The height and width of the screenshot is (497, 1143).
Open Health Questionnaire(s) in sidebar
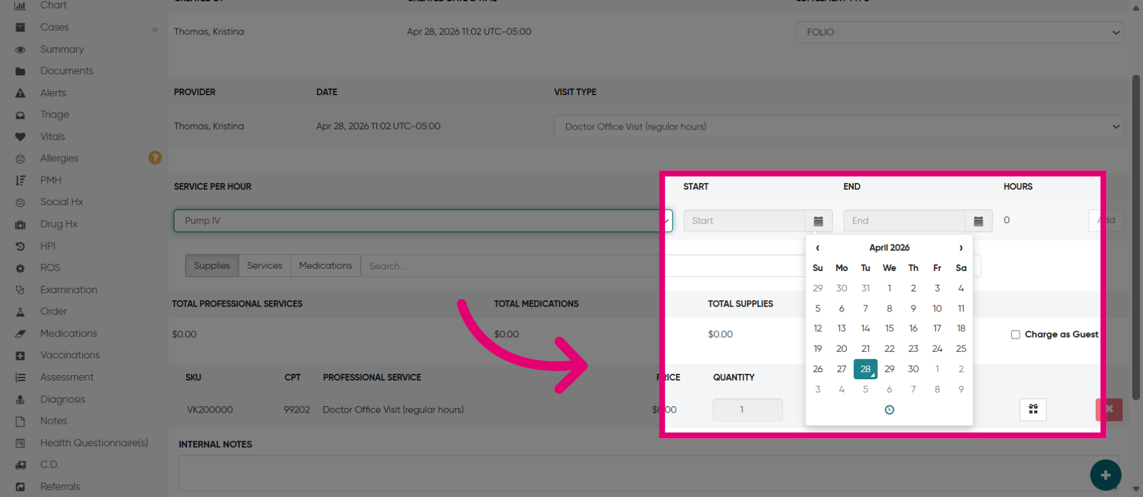click(x=94, y=443)
